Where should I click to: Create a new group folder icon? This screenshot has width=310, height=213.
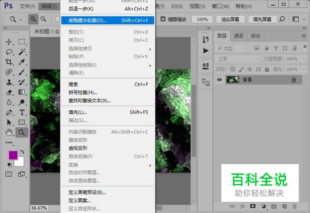click(x=274, y=206)
